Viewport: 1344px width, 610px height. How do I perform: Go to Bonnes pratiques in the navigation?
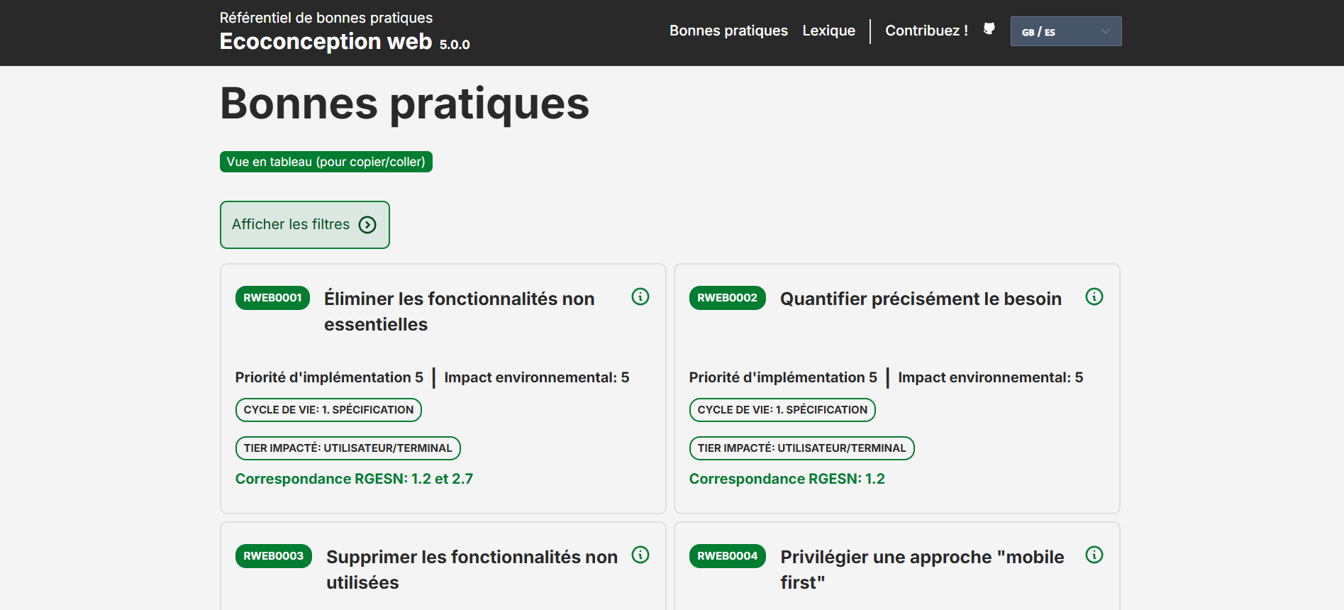click(x=728, y=30)
